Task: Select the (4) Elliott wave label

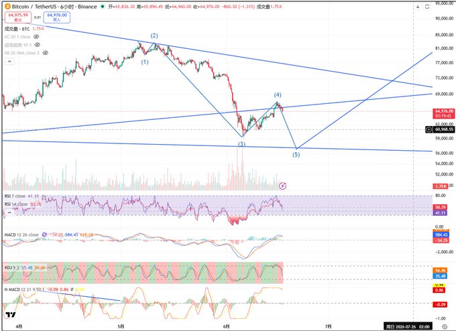Action: point(278,94)
